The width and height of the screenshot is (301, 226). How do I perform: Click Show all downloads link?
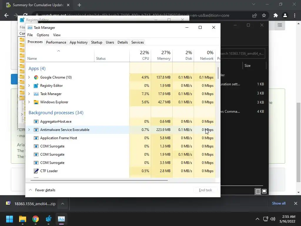(x=279, y=203)
